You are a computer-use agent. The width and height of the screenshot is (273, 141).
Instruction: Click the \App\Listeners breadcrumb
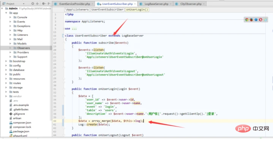(77, 10)
